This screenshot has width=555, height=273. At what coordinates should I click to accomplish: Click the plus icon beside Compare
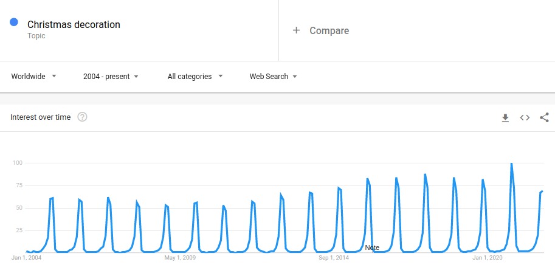(x=296, y=30)
